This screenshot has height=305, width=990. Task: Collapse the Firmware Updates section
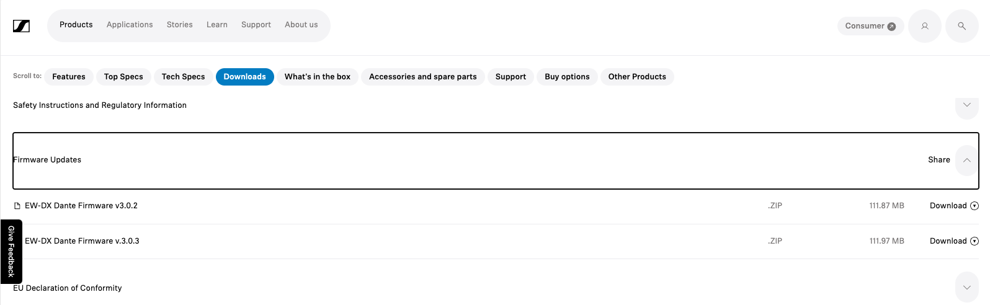[x=966, y=160]
